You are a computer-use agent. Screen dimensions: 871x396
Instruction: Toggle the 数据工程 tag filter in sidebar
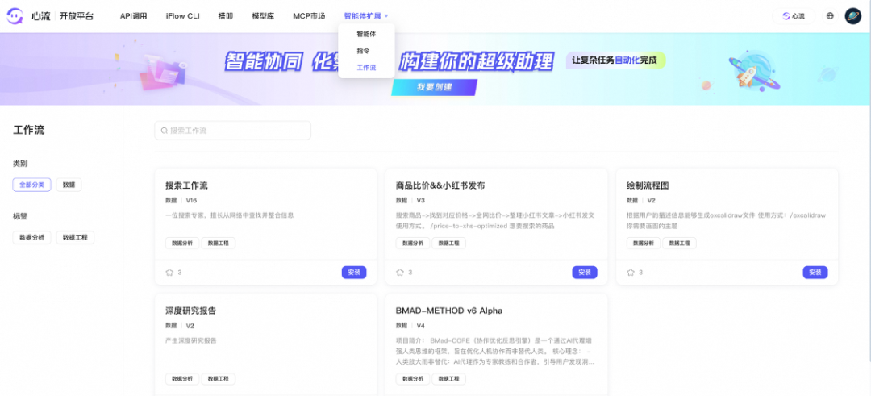point(75,237)
